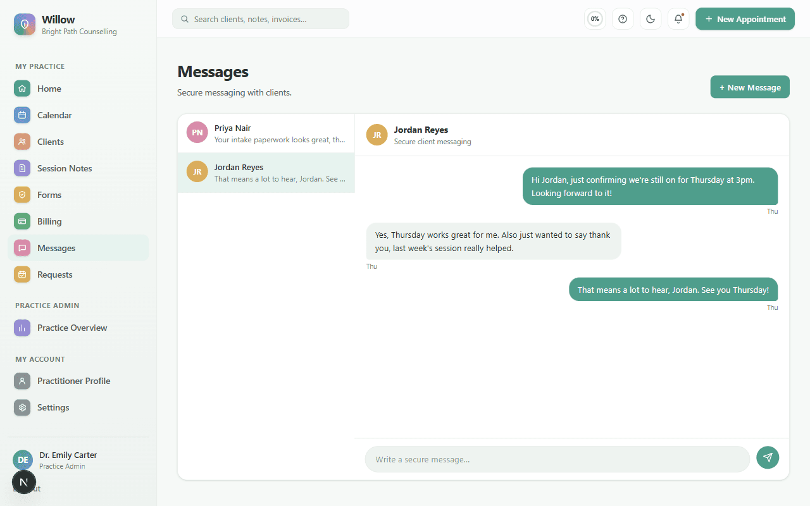View the Practice Overview page
The image size is (810, 506).
[78, 328]
